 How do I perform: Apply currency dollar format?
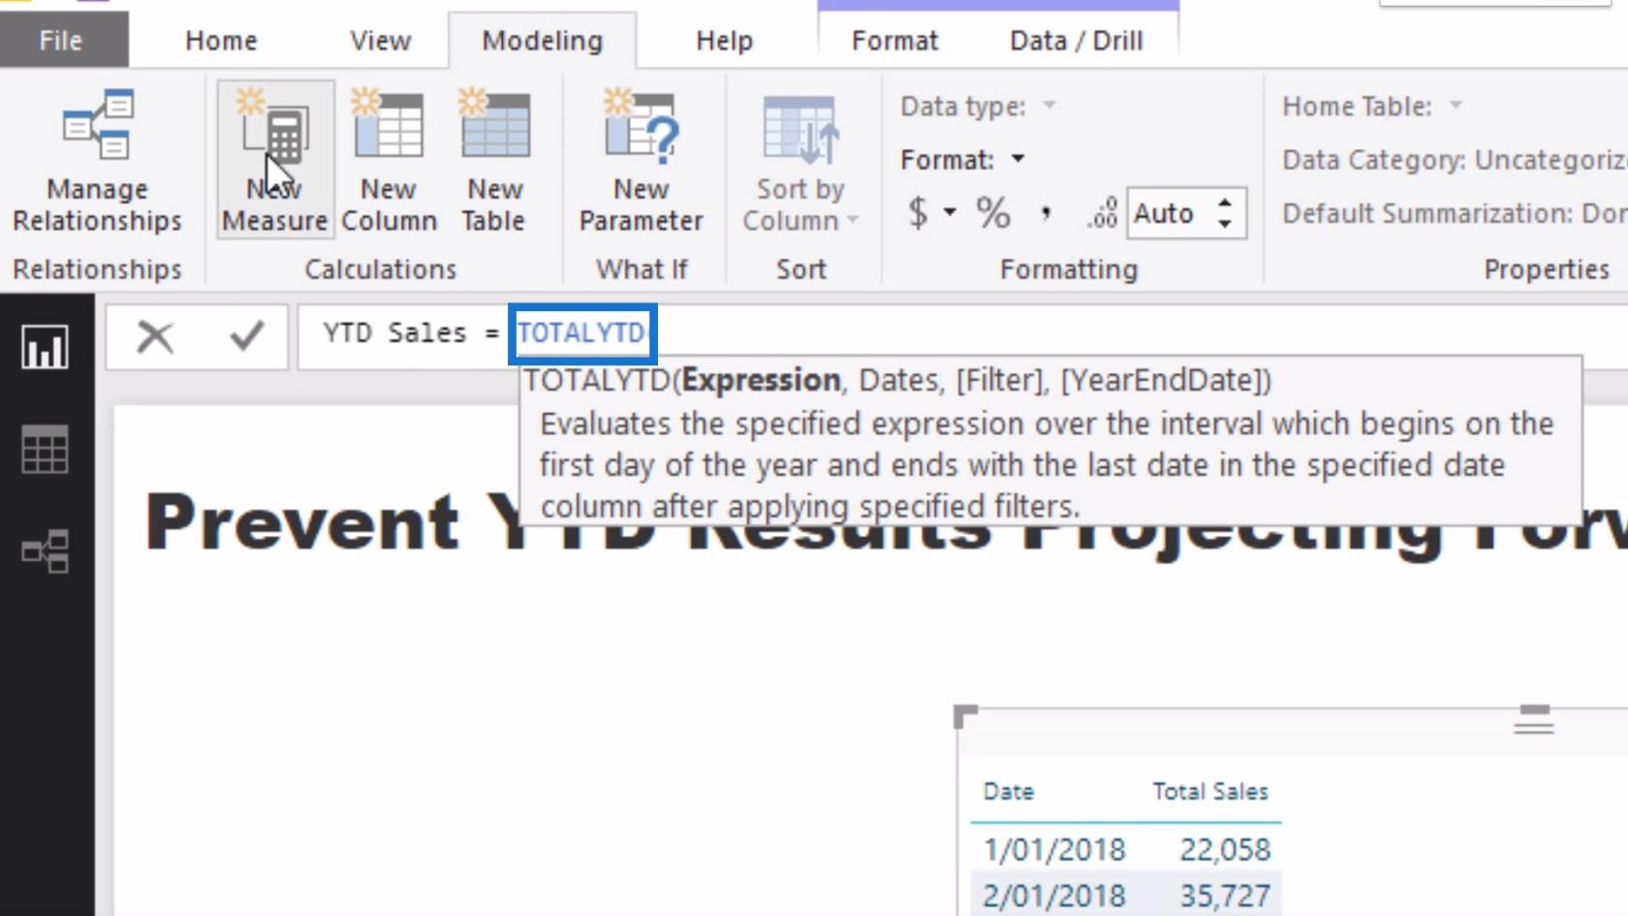[x=918, y=212]
